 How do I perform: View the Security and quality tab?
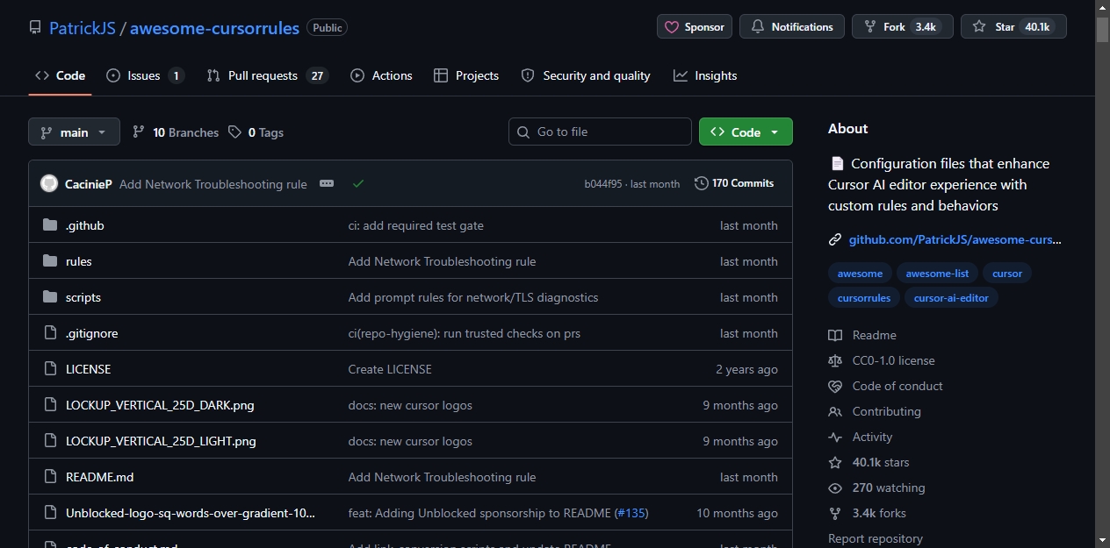586,75
